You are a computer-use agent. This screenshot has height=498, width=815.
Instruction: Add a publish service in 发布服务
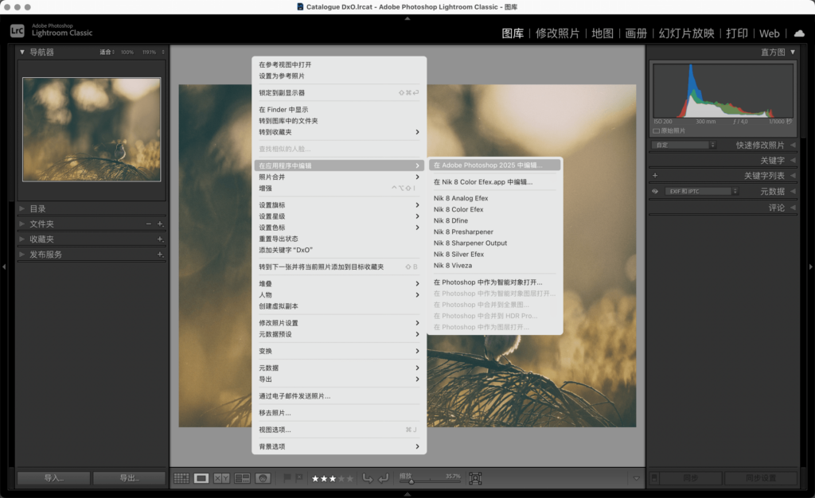tap(160, 255)
